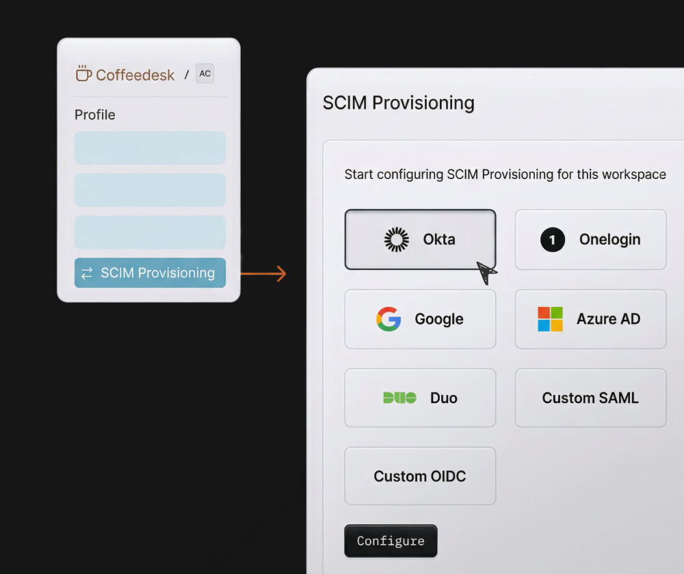Choose the Google provider card

tap(420, 319)
